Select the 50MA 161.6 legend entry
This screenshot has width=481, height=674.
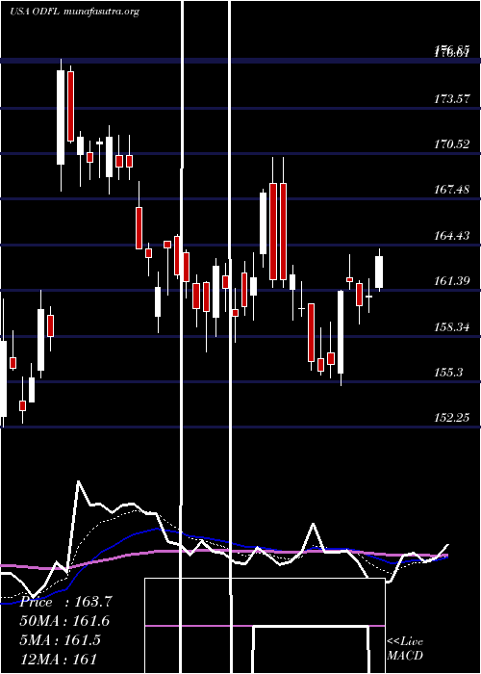(64, 621)
